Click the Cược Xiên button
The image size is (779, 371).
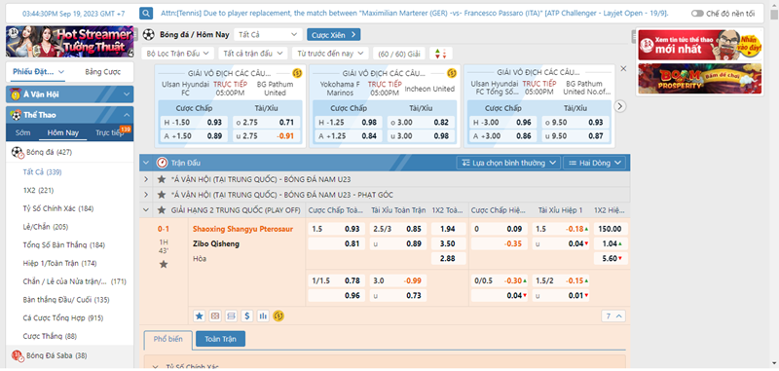333,35
